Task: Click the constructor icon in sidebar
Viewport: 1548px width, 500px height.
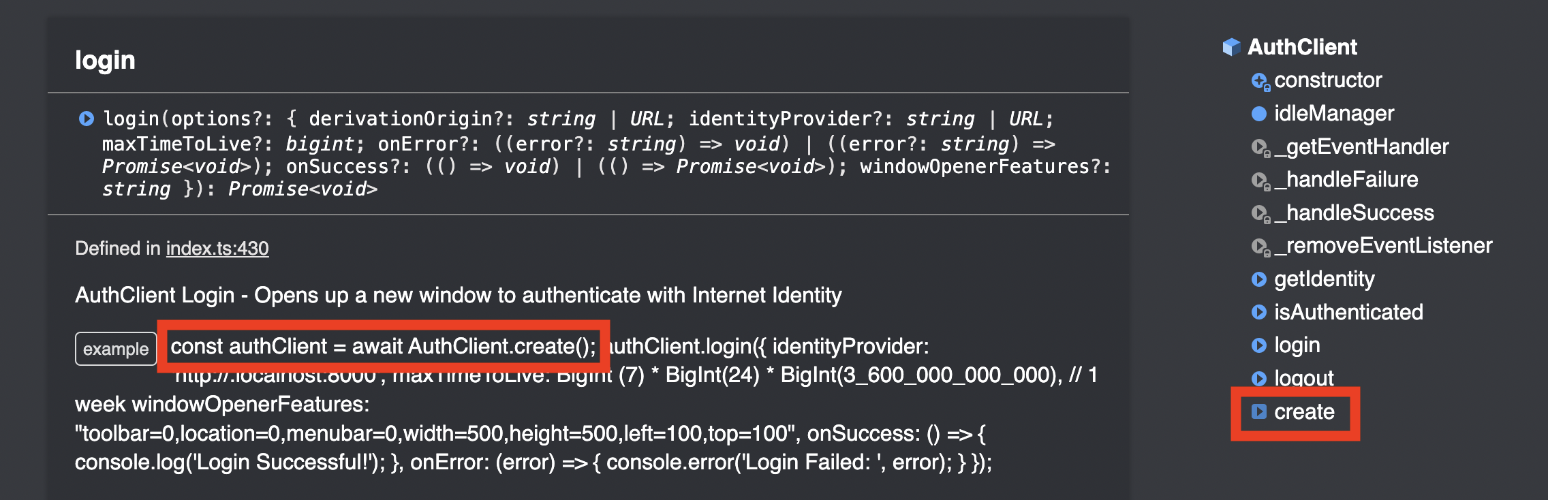Action: [1260, 81]
